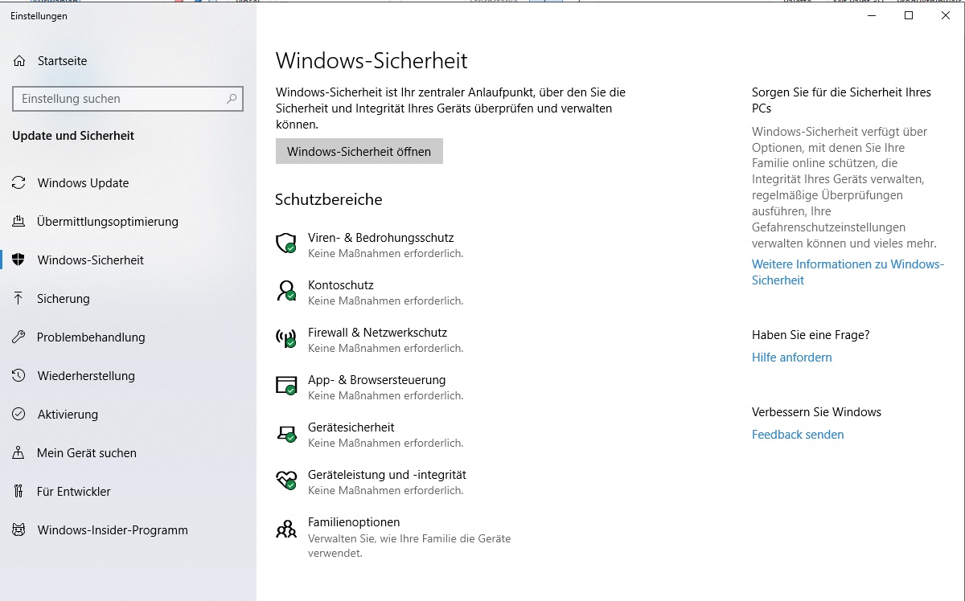The width and height of the screenshot is (965, 601).
Task: Click the Windows Update sync icon
Action: [x=18, y=183]
